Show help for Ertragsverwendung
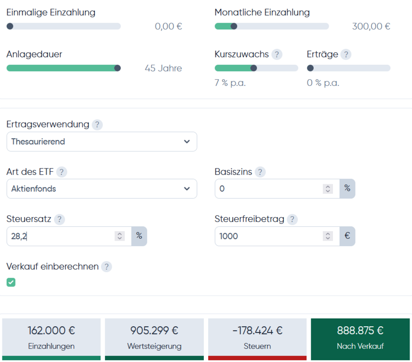The height and width of the screenshot is (362, 412). coord(97,125)
